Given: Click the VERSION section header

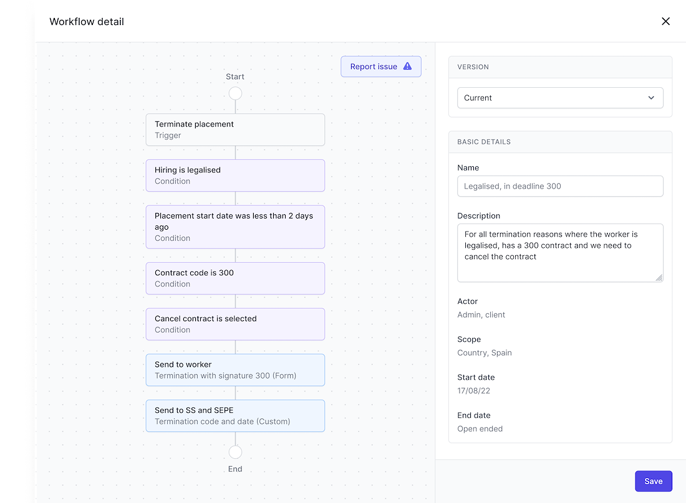Looking at the screenshot, I should point(473,67).
